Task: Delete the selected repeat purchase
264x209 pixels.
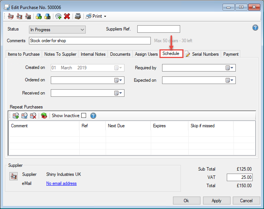Action: 33,116
